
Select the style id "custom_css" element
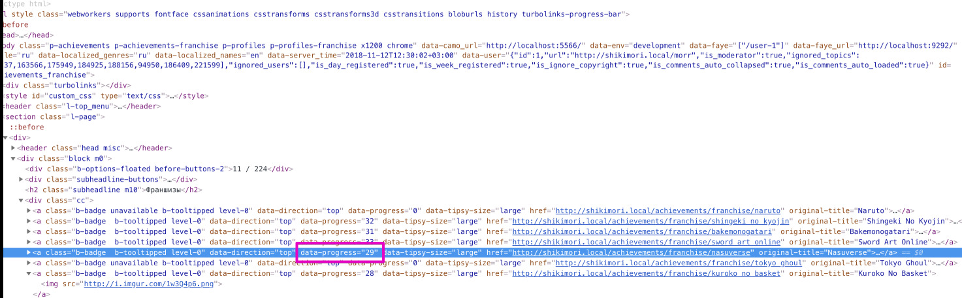pos(104,95)
